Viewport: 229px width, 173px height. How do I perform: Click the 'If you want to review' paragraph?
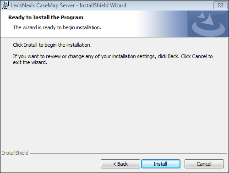pyautogui.click(x=113, y=59)
